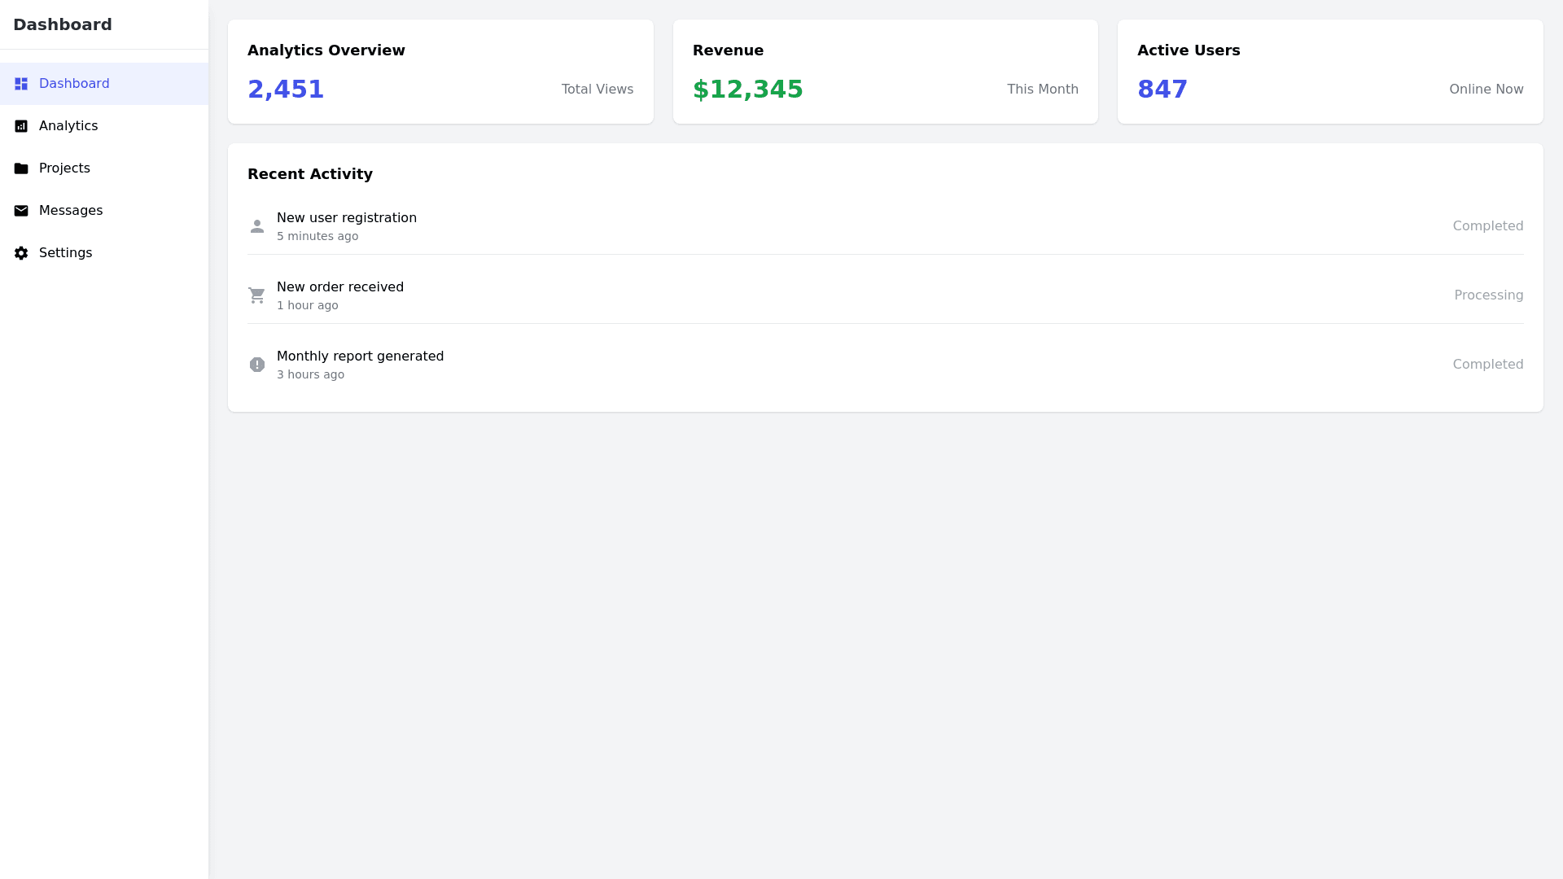Open Messages from the sidebar

point(71,211)
